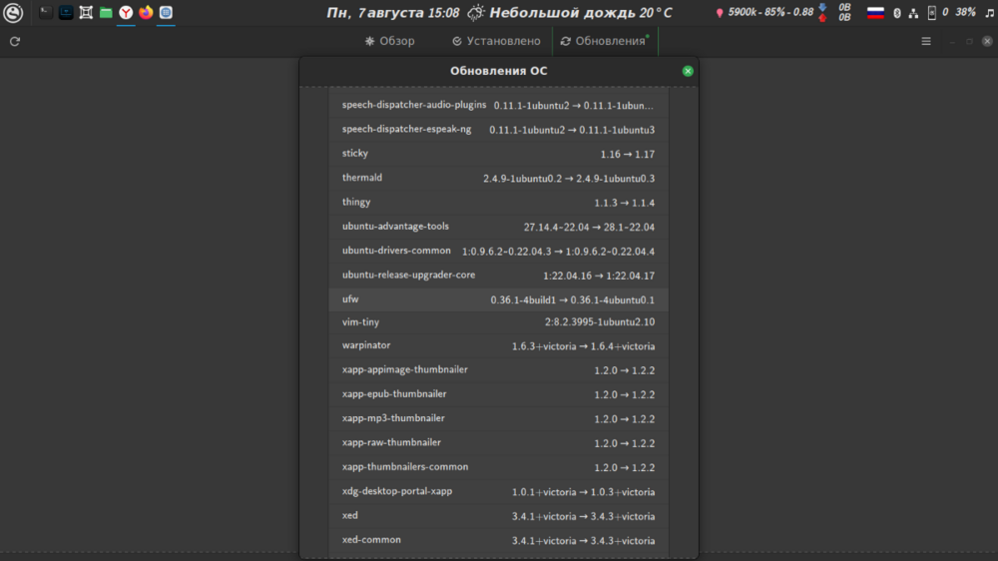998x561 pixels.
Task: Click version 1.16 → 1.17 for sticky
Action: tap(628, 154)
